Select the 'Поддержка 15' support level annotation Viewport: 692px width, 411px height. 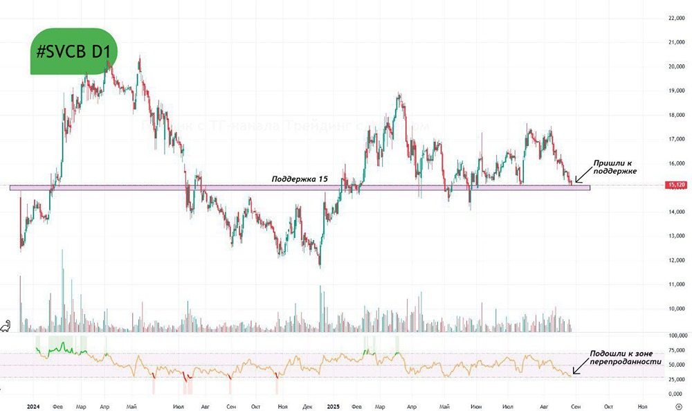pos(300,179)
